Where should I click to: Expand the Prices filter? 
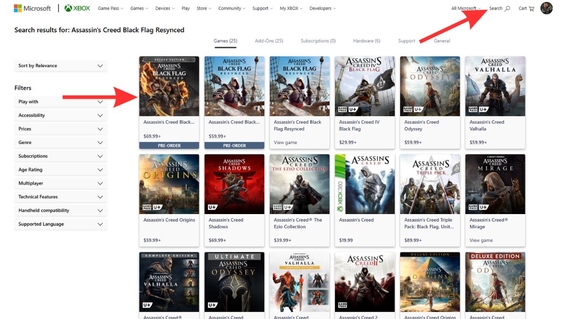tap(60, 129)
